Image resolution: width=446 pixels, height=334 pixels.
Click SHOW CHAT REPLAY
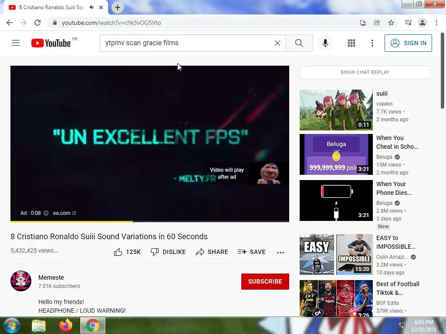(365, 72)
